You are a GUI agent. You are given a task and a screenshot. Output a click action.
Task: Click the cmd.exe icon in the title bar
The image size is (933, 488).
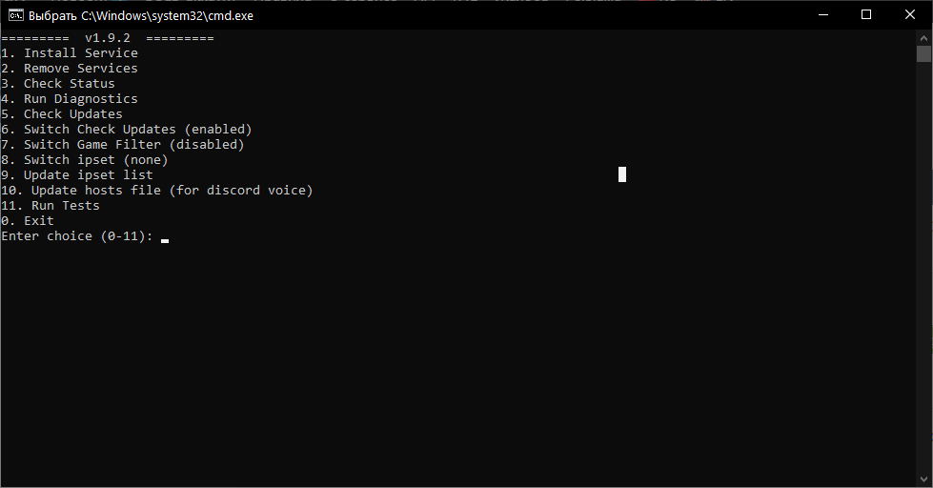point(14,15)
